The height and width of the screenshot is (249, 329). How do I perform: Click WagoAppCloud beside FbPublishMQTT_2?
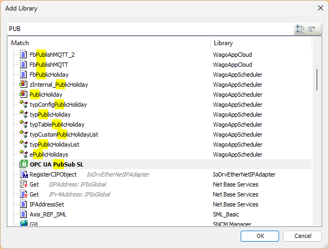(x=232, y=55)
